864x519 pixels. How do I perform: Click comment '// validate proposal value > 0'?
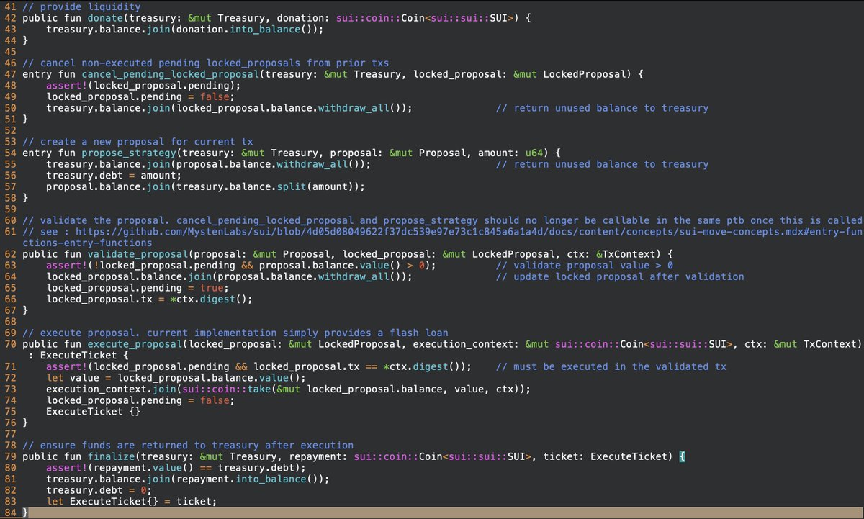[584, 266]
